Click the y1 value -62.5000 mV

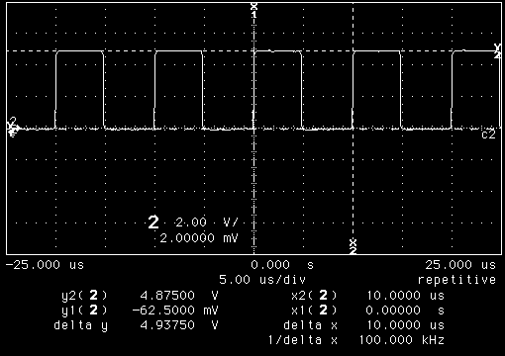(175, 311)
